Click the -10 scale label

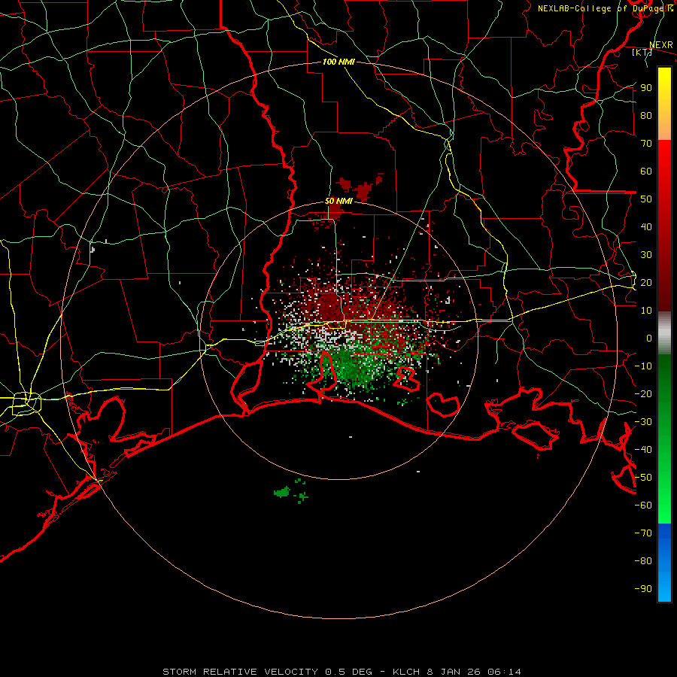click(x=643, y=366)
